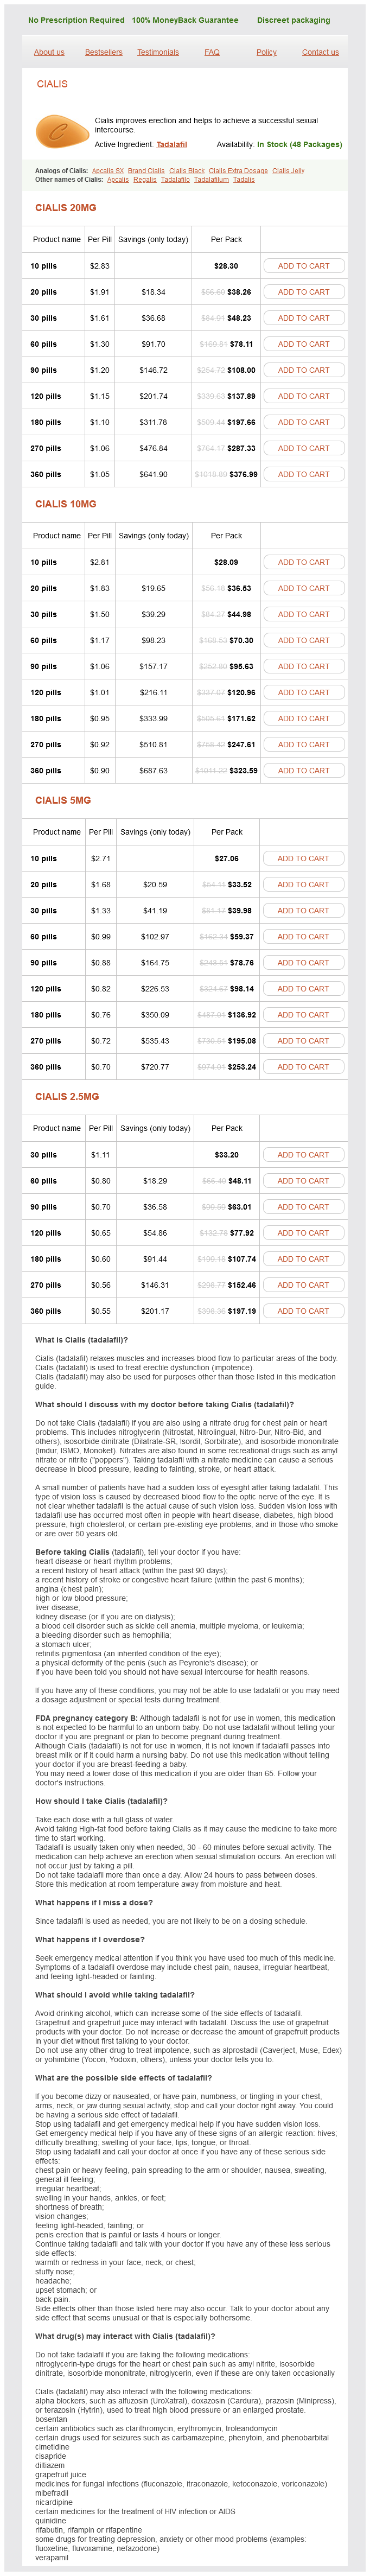Add Cialis 5mg 180 pills to cart
Viewport: 370px width, 2576px height.
(x=304, y=1015)
